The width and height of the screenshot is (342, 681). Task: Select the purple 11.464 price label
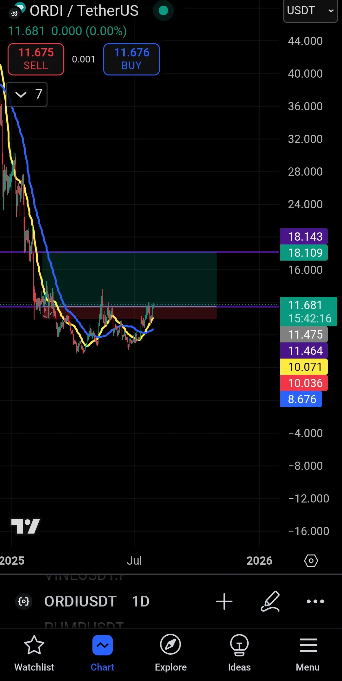click(304, 351)
